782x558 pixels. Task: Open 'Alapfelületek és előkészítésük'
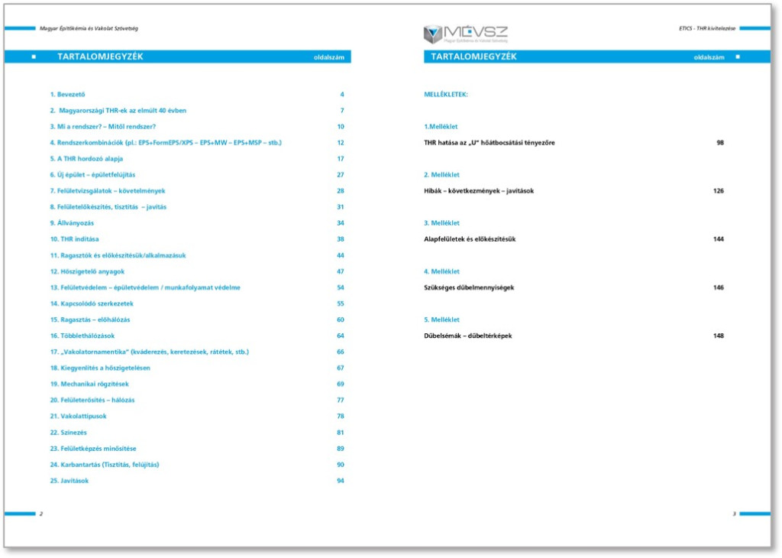click(470, 239)
